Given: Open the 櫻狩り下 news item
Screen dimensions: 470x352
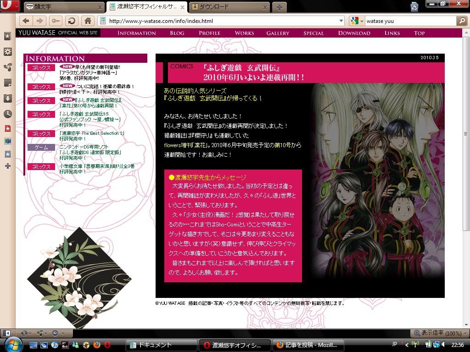Looking at the screenshot, I should pyautogui.click(x=96, y=89).
